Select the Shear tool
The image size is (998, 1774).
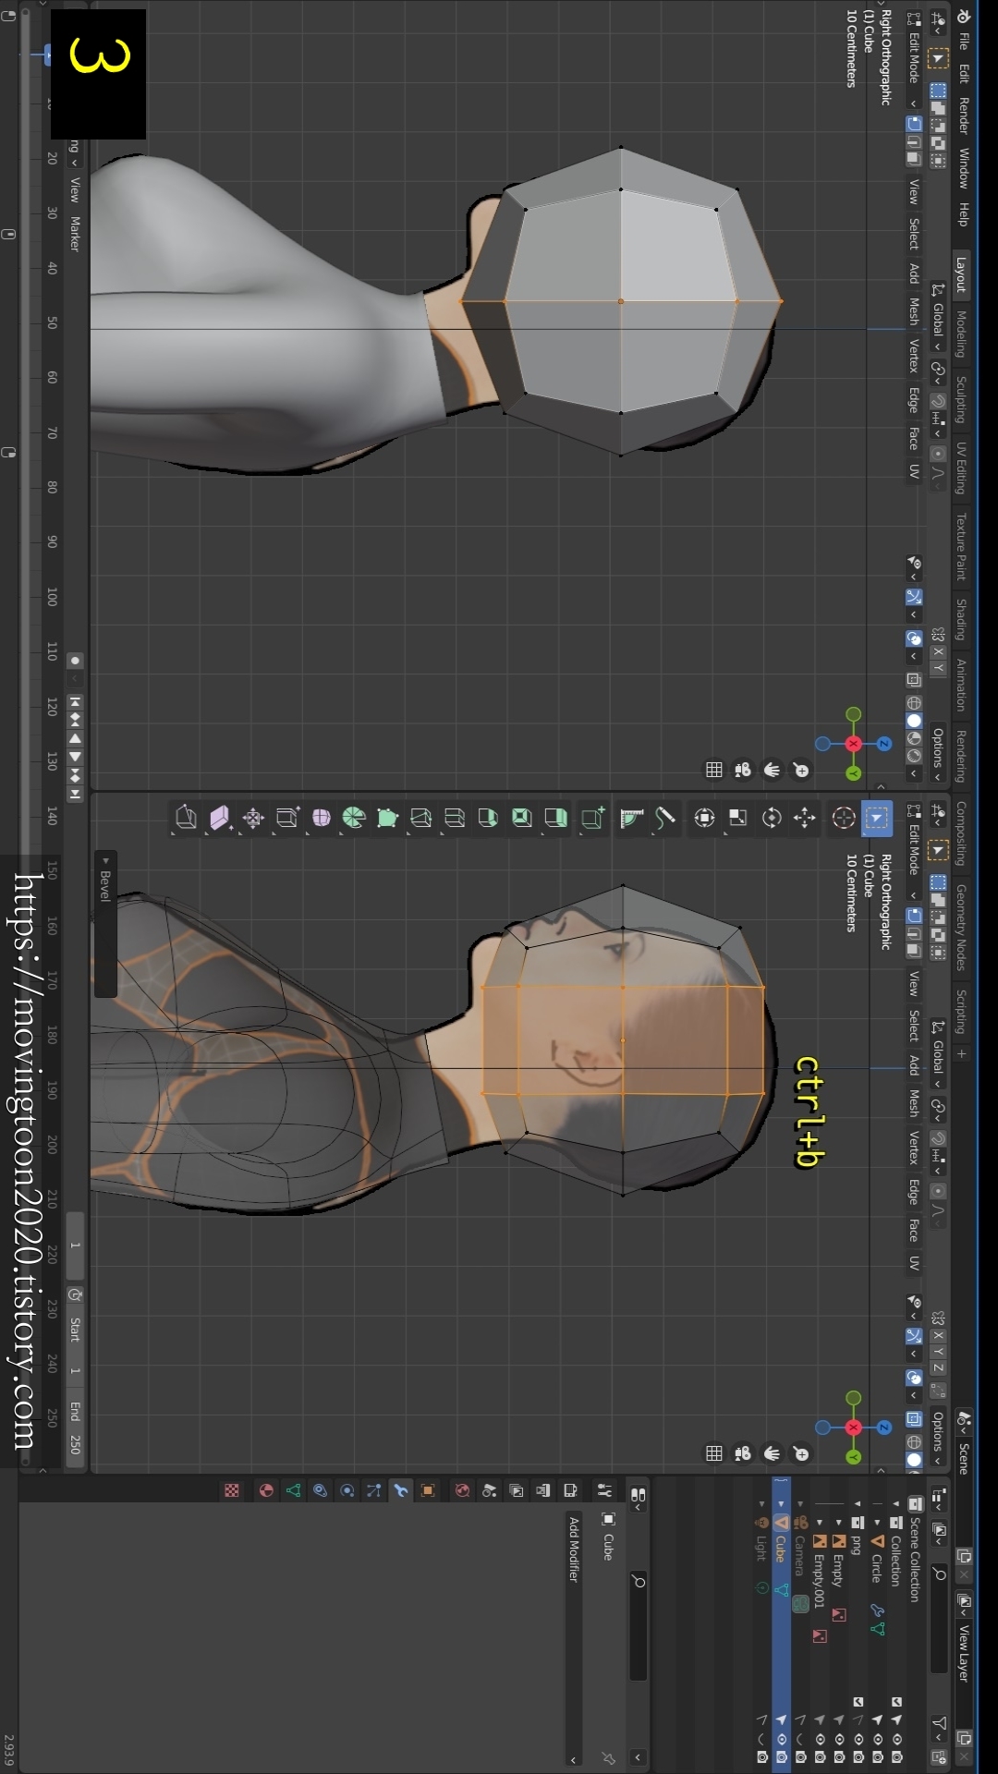click(220, 818)
